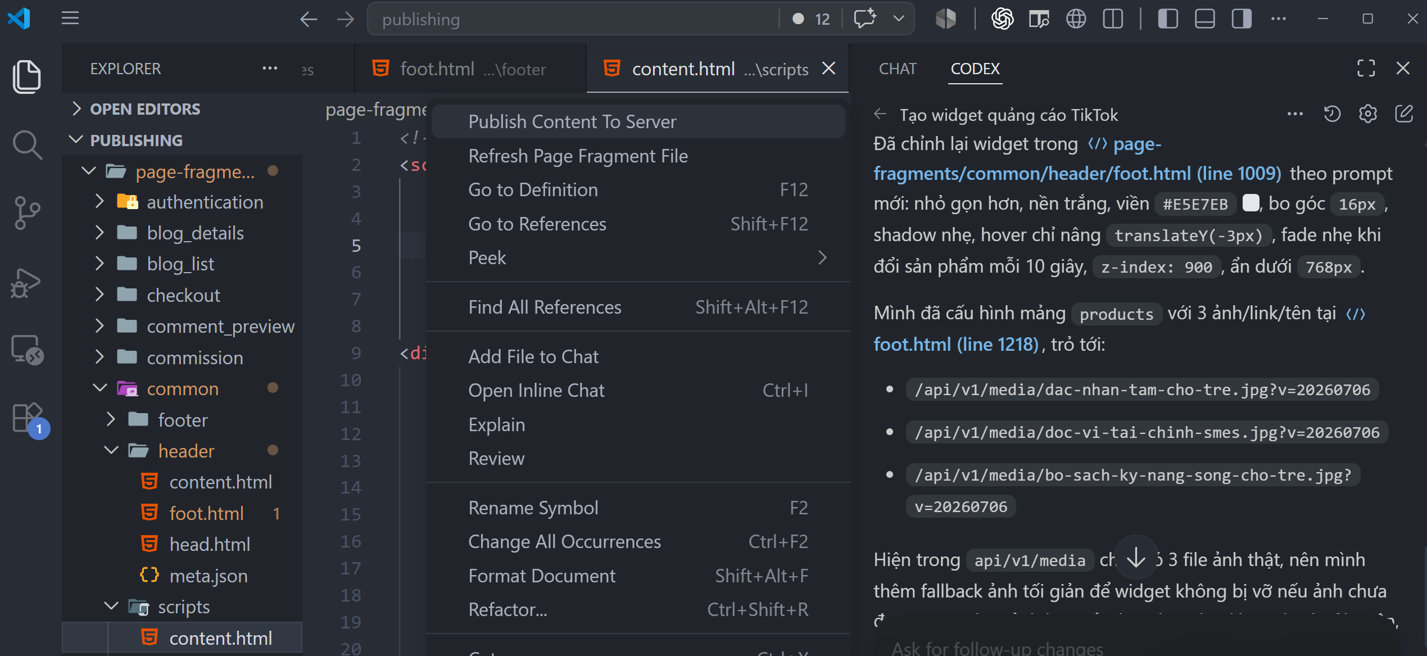
Task: Open the foot.html (line 1218) link
Action: coord(956,344)
